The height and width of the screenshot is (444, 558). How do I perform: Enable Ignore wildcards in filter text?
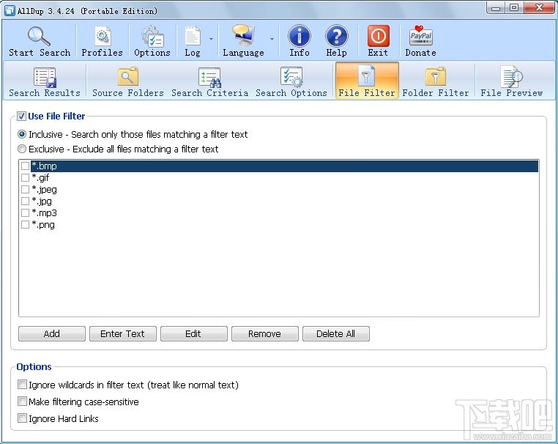pyautogui.click(x=22, y=385)
